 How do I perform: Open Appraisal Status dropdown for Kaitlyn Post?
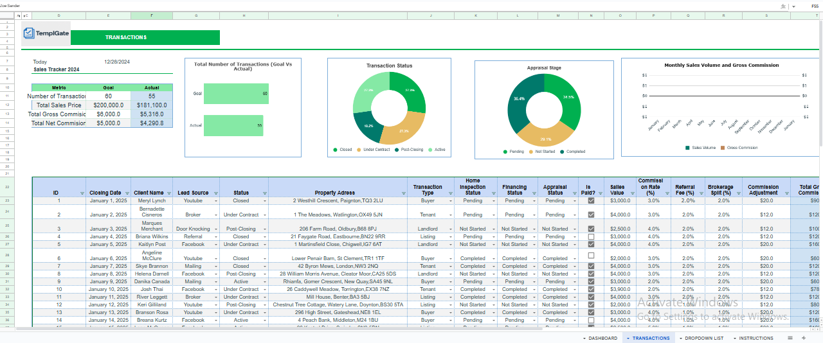point(574,244)
